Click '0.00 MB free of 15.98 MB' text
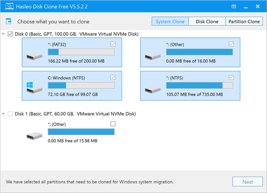The width and height of the screenshot is (267, 193). 73,141
